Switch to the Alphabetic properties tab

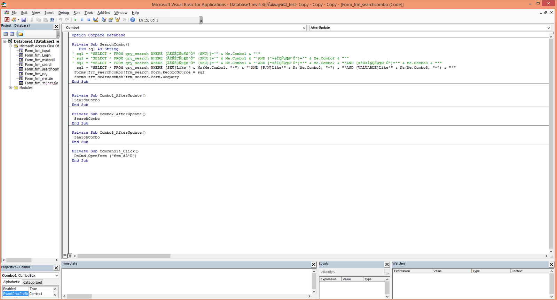(x=11, y=282)
